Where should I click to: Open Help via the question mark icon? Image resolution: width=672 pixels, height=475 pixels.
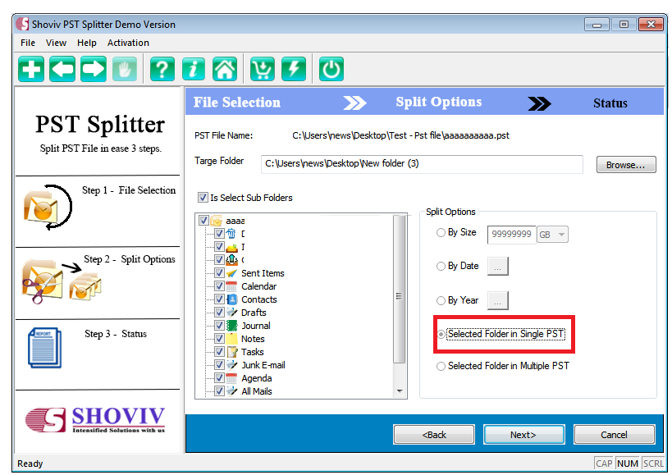(x=162, y=69)
